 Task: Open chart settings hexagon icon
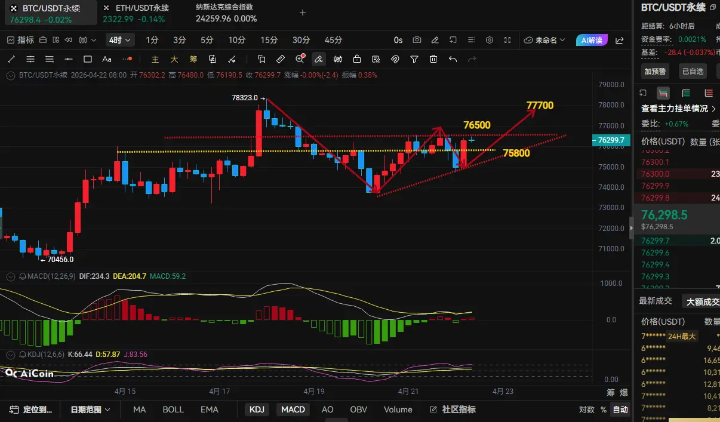(x=490, y=40)
